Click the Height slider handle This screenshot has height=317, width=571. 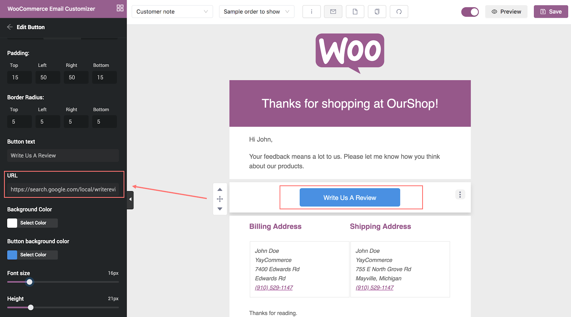[31, 307]
